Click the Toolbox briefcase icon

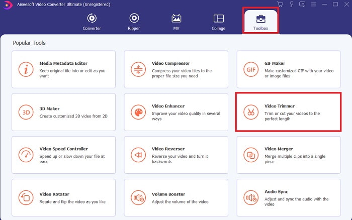coord(260,19)
